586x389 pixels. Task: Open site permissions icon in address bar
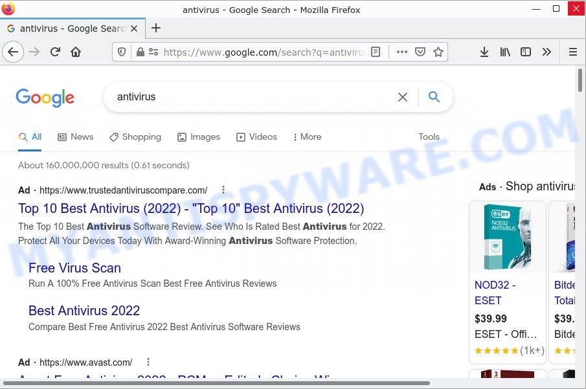click(153, 52)
